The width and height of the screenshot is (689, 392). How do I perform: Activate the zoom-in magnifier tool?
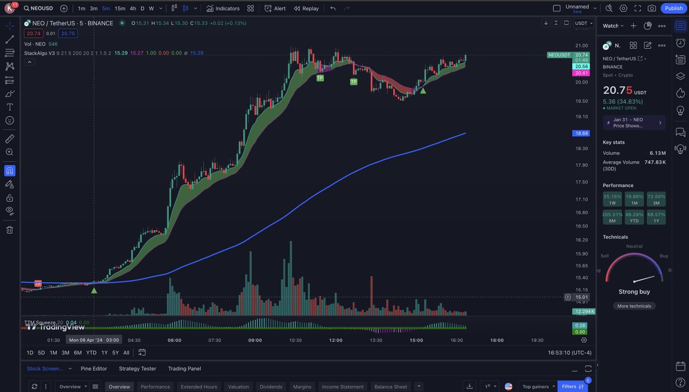10,152
